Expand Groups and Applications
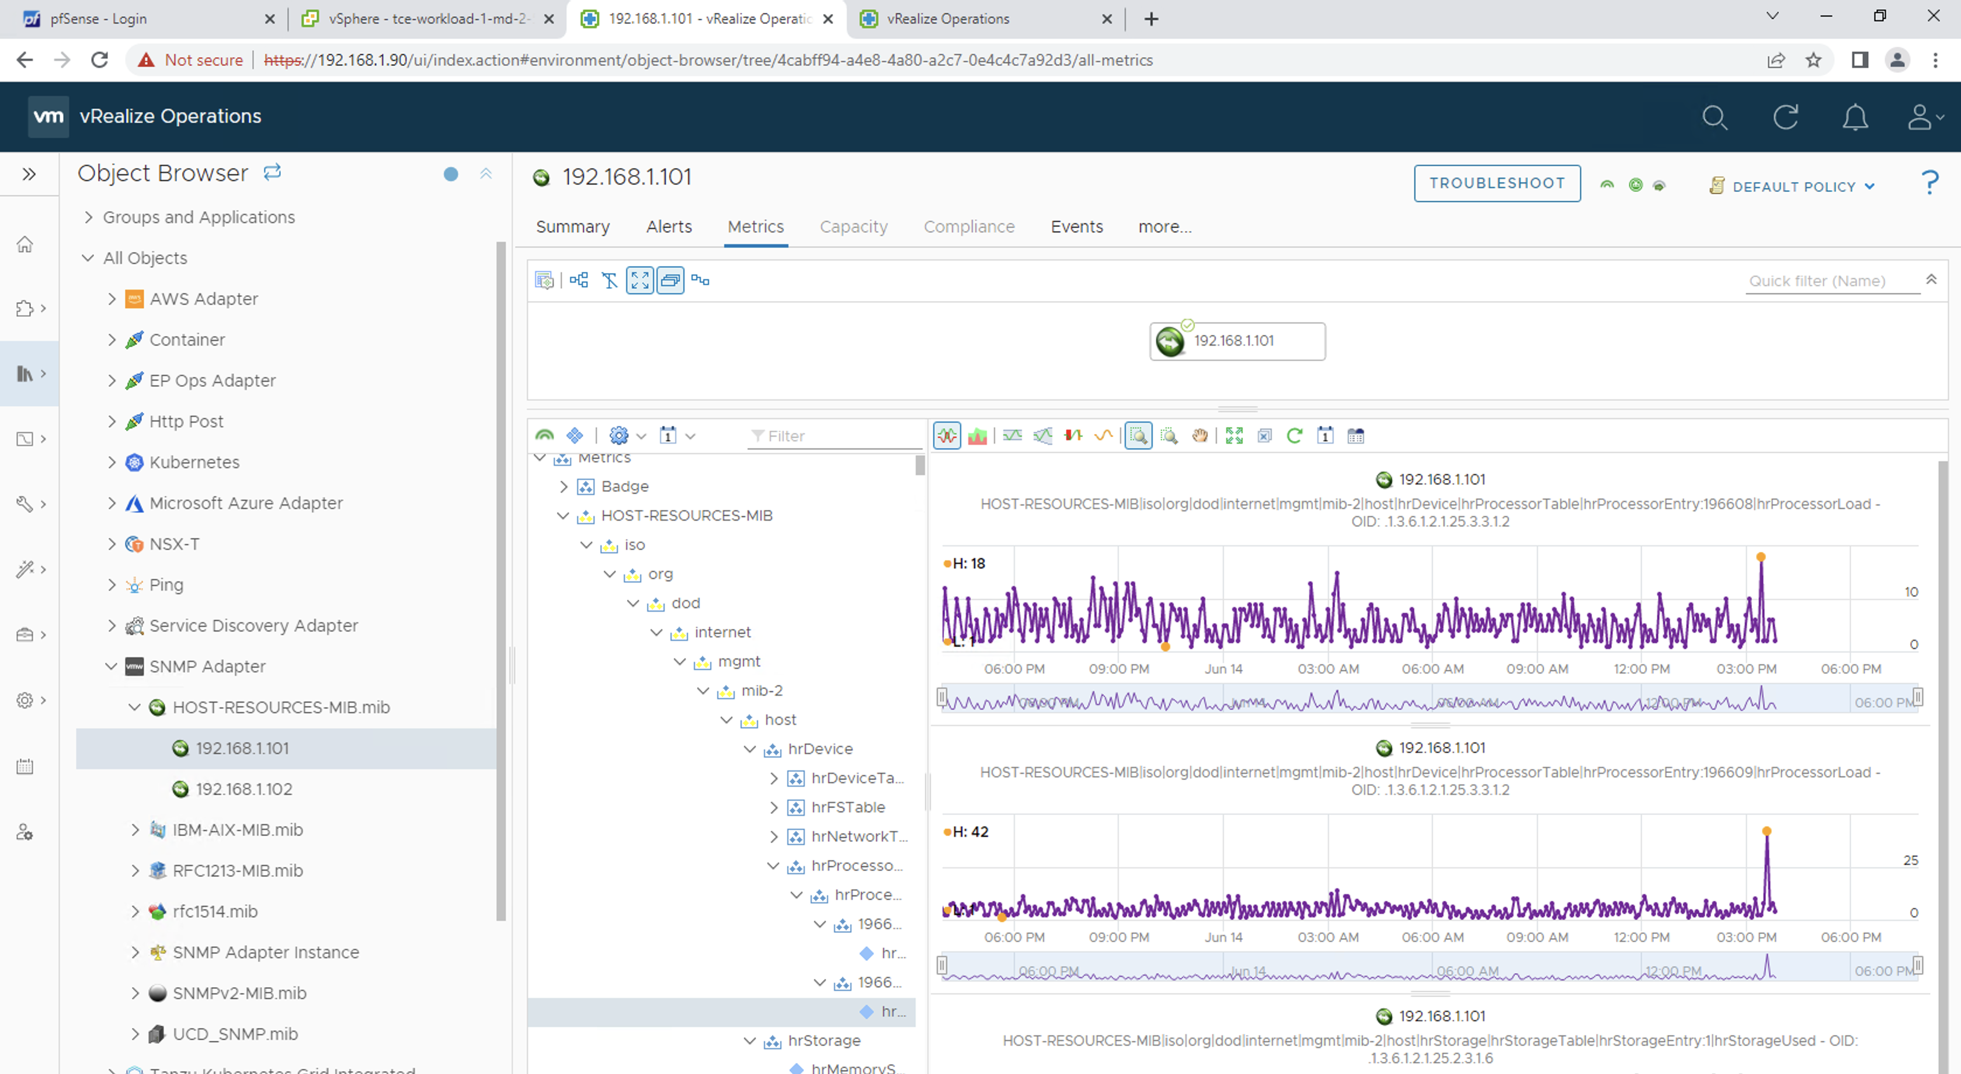 pos(88,218)
